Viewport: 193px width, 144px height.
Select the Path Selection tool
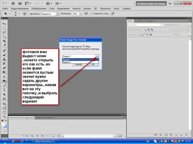pyautogui.click(x=4, y=94)
